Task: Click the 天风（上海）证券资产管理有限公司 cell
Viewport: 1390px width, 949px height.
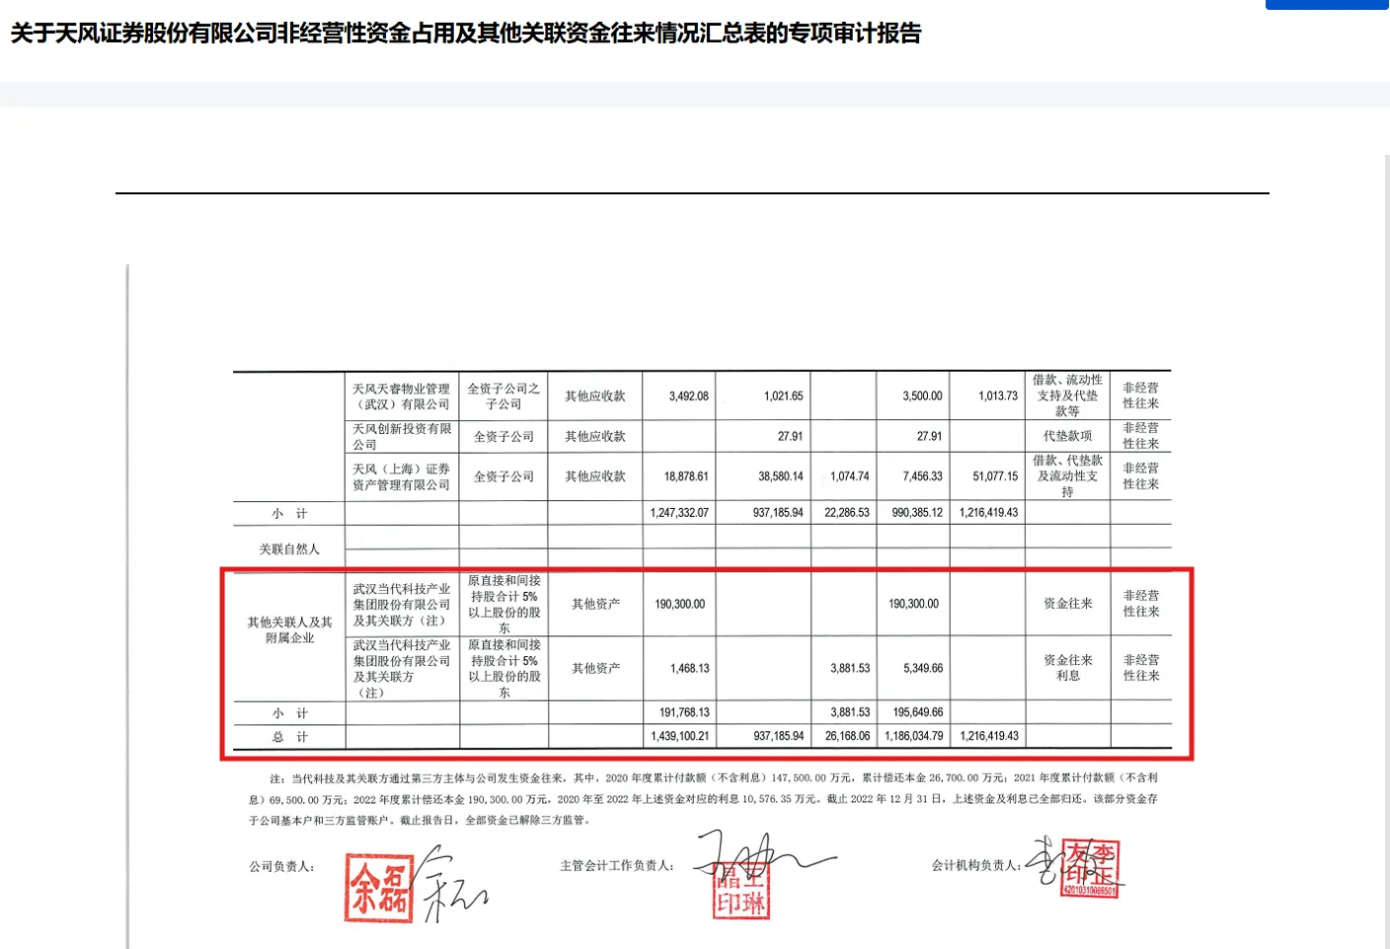Action: click(x=402, y=476)
